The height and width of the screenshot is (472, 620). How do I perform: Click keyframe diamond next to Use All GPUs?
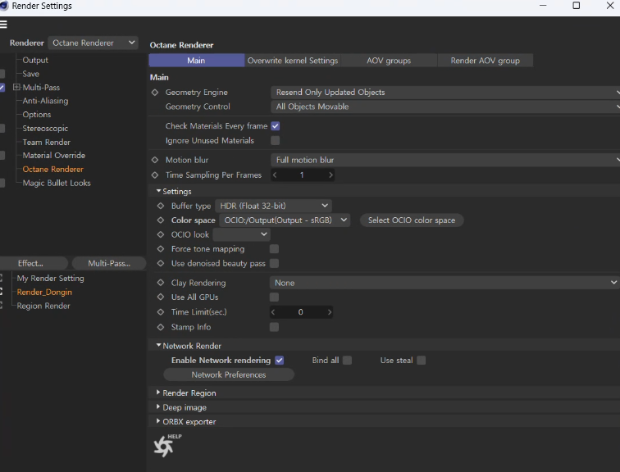click(161, 297)
